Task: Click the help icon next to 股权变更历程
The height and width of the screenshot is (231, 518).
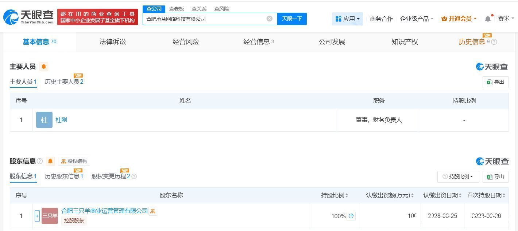Action: coord(134,176)
